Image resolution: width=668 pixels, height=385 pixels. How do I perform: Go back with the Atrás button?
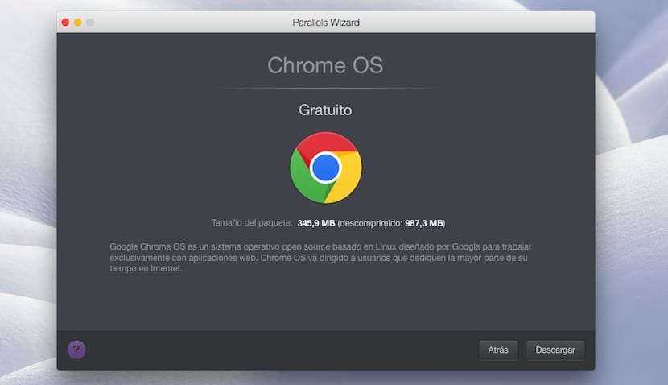click(498, 350)
